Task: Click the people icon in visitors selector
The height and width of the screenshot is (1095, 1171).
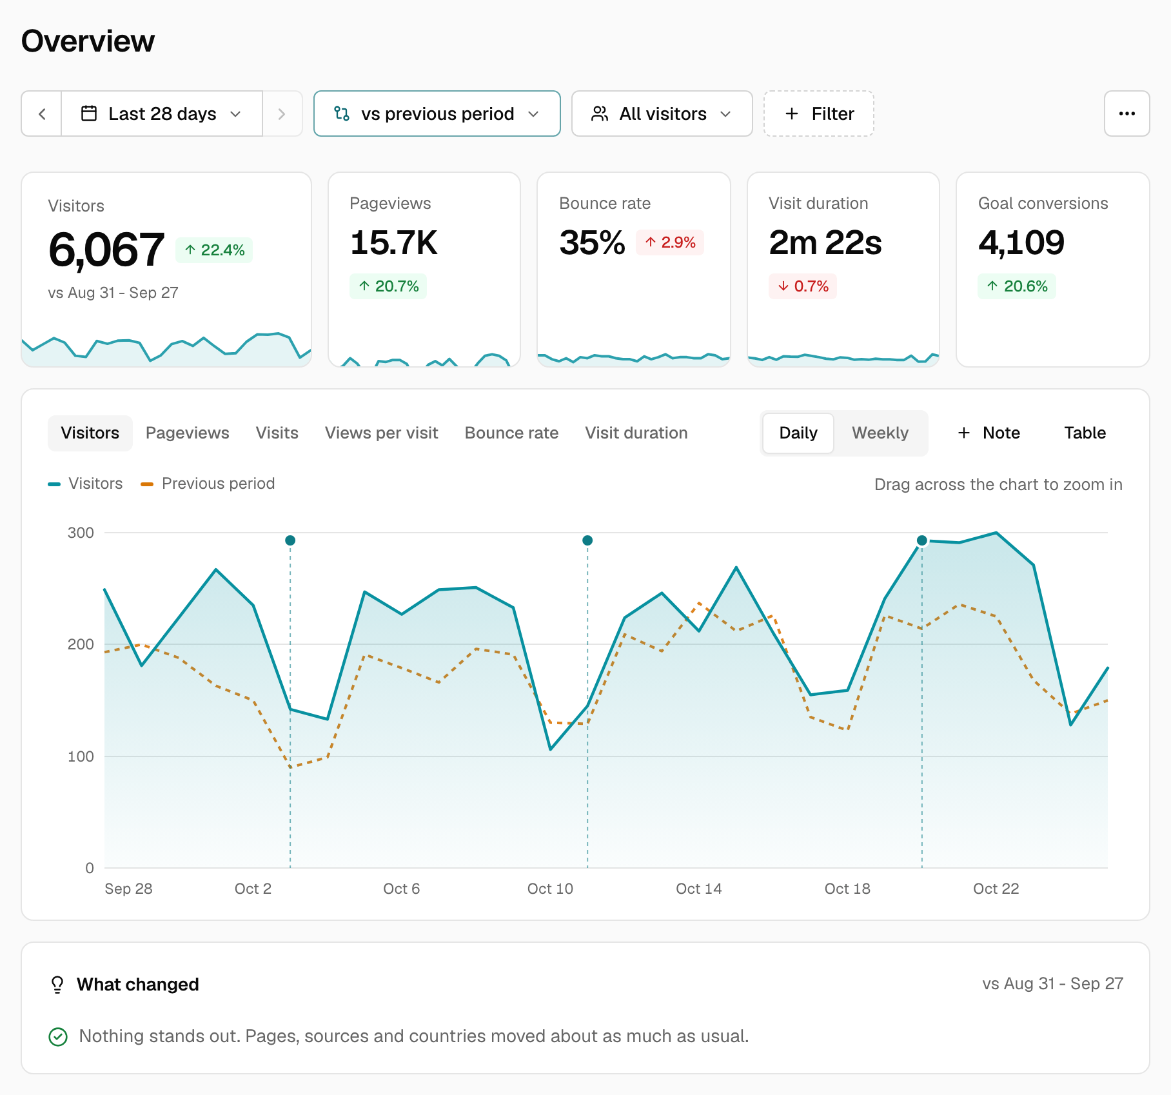Action: (x=600, y=113)
